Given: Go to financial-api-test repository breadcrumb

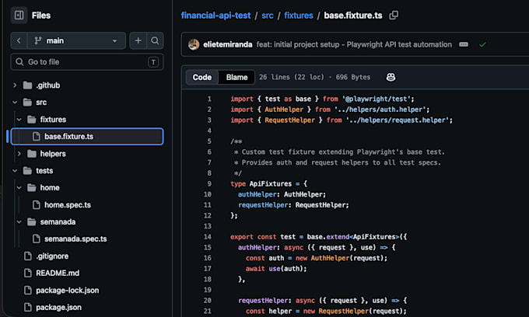Looking at the screenshot, I should point(216,16).
